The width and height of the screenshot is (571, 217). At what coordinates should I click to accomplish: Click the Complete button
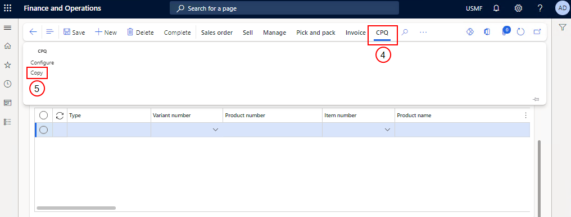pos(178,33)
